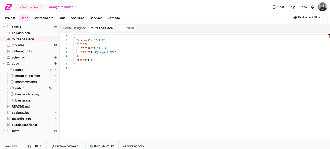Switch to the Route Designer tab
Image resolution: width=330 pixels, height=149 pixels.
pos(74,28)
